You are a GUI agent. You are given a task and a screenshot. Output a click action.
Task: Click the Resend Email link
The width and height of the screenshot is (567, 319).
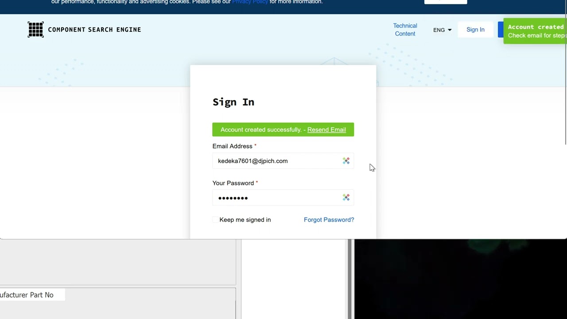click(326, 129)
